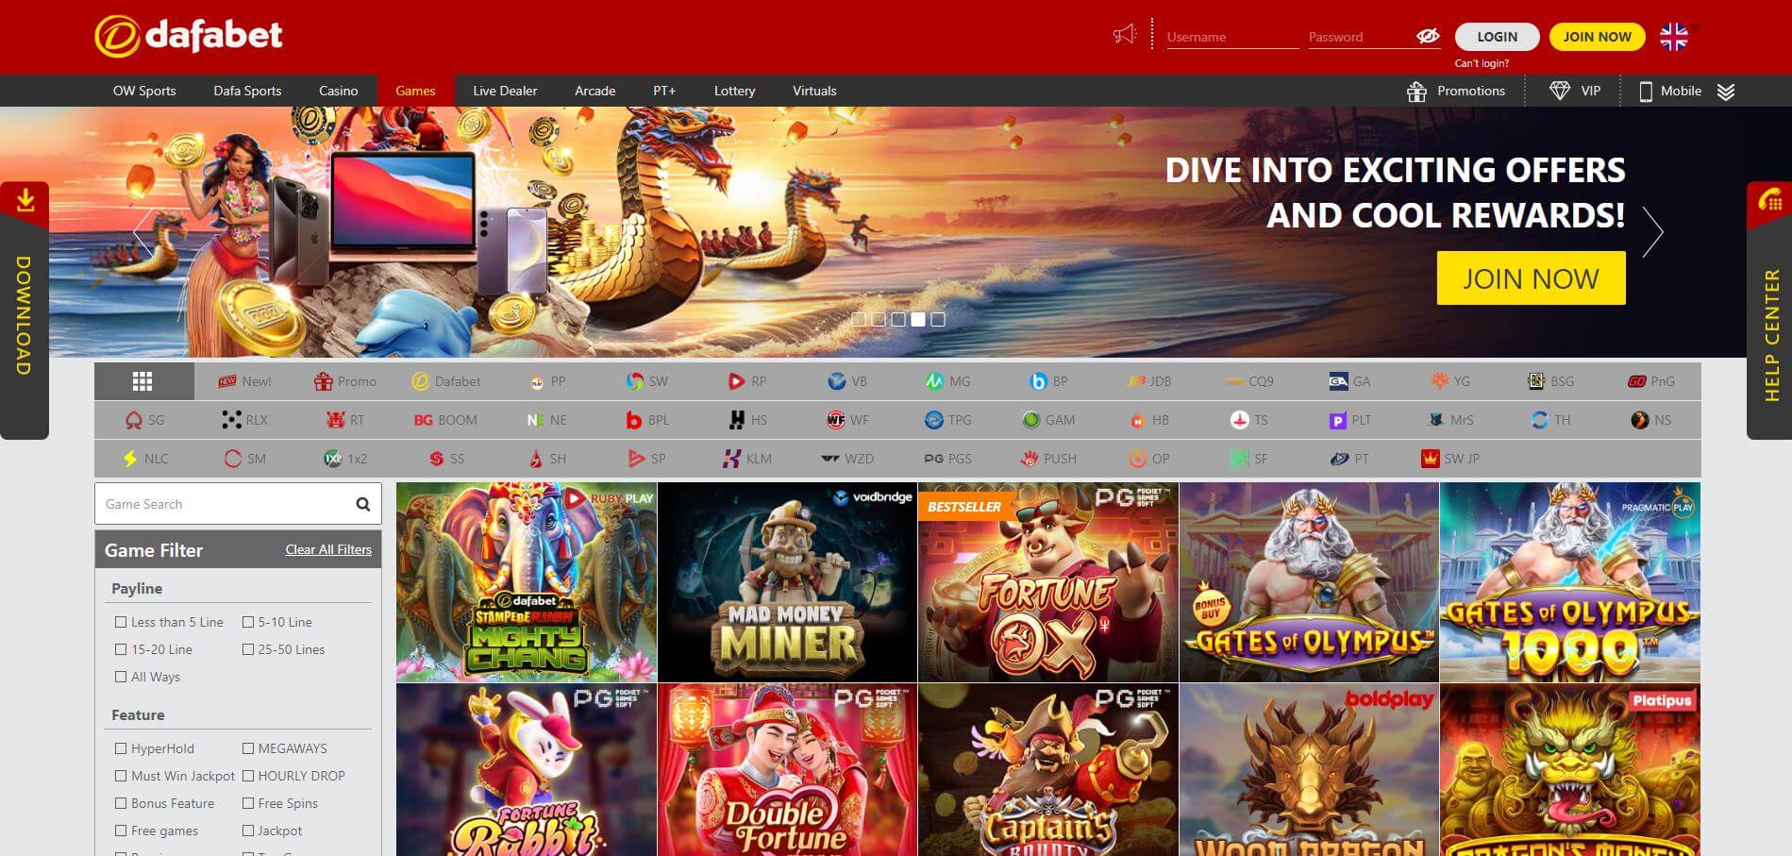This screenshot has height=856, width=1792.
Task: Click the grid view icon above game filters
Action: [142, 380]
